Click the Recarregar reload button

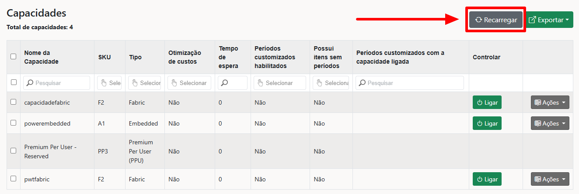point(496,20)
